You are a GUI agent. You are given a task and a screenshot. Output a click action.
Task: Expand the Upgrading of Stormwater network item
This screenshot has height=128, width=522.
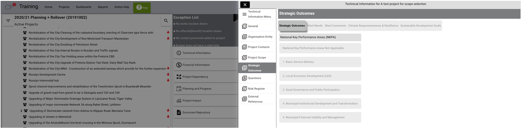(x=21, y=111)
